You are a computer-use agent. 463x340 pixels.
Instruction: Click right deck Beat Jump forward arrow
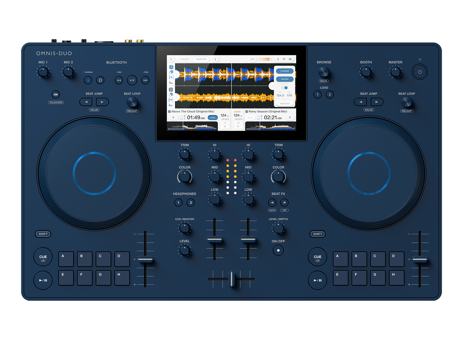tap(377, 102)
